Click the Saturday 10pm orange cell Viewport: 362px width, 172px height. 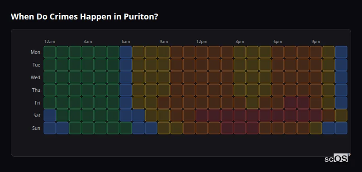point(329,115)
